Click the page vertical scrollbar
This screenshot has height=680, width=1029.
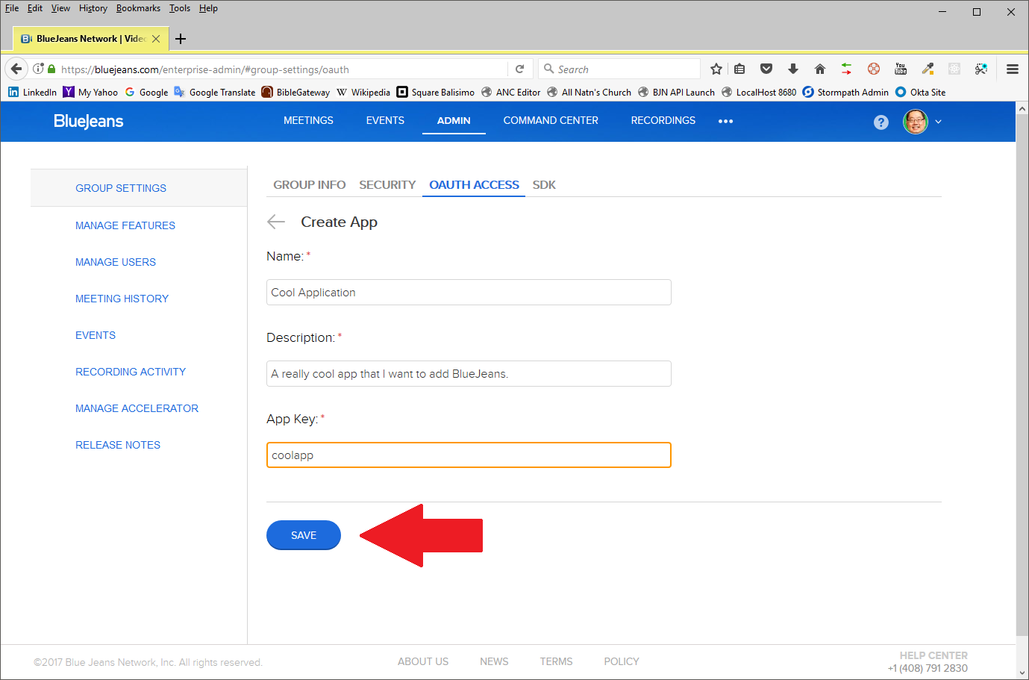pos(1022,373)
